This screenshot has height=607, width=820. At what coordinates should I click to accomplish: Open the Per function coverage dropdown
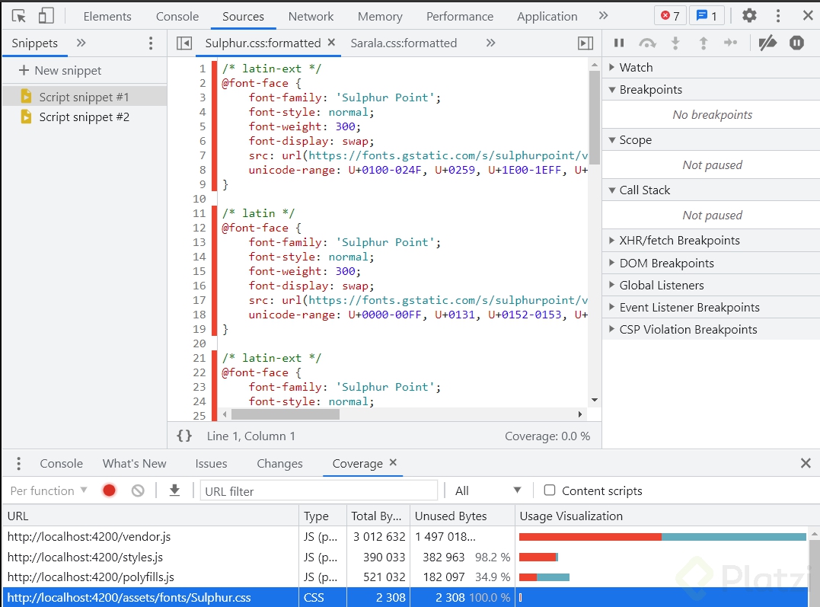click(x=49, y=490)
